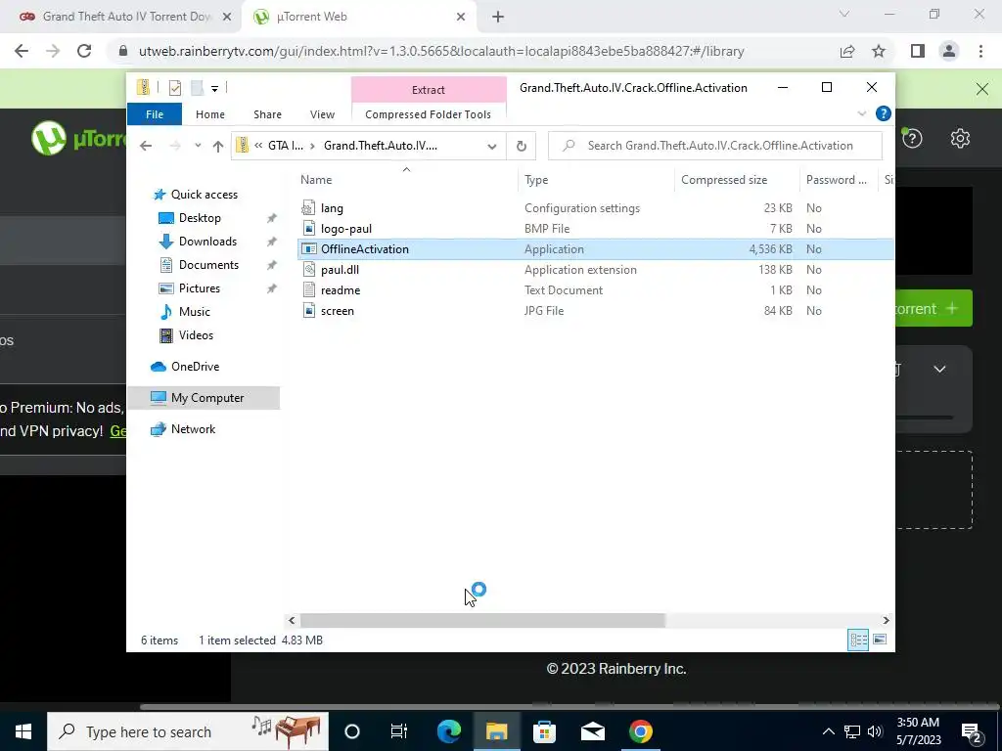Open Task View on taskbar
The width and height of the screenshot is (1002, 751).
point(399,731)
